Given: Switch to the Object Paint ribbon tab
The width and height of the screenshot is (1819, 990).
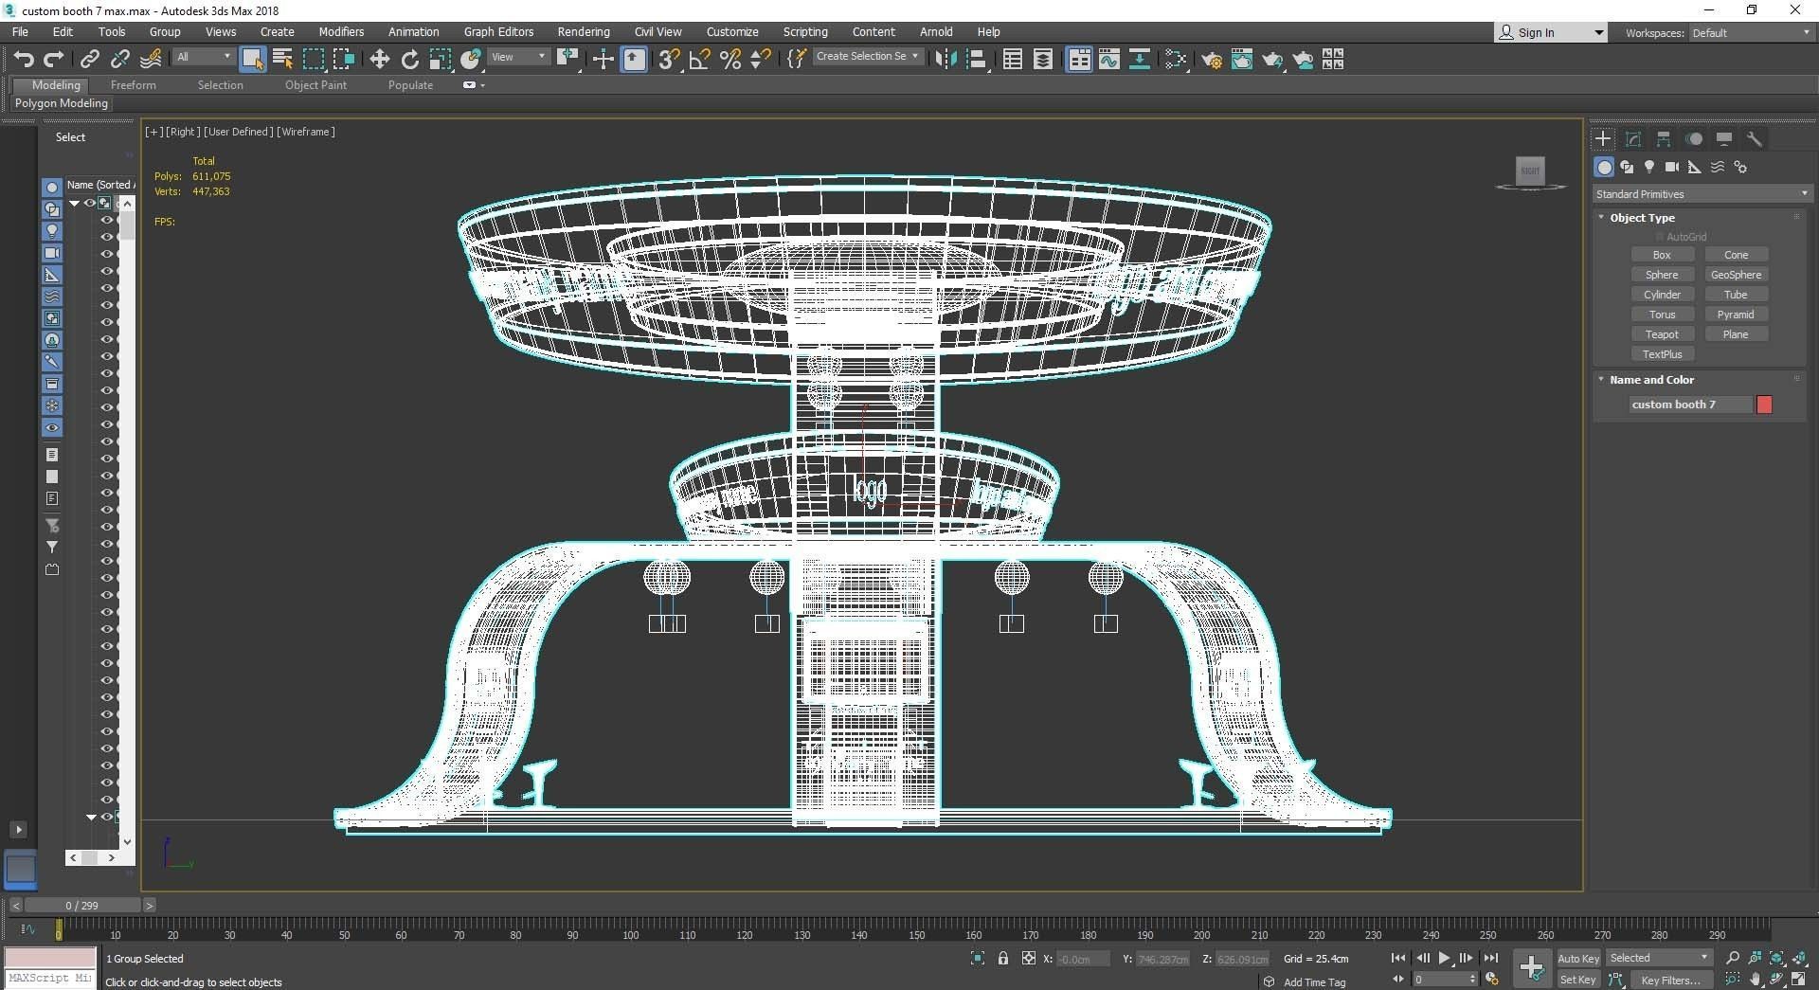Looking at the screenshot, I should point(315,85).
